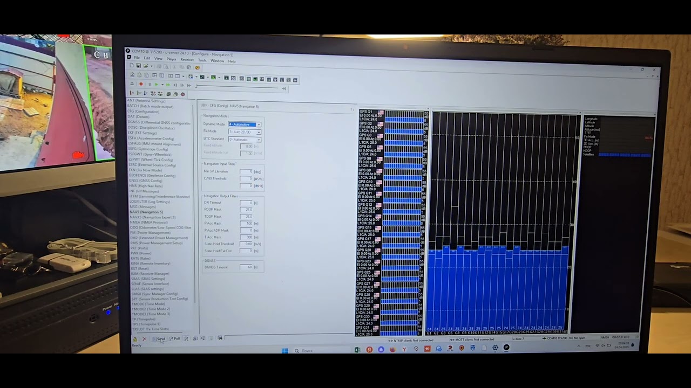Select SBAS (SBAS Settings) in message list
This screenshot has height=388, width=691.
(x=148, y=279)
